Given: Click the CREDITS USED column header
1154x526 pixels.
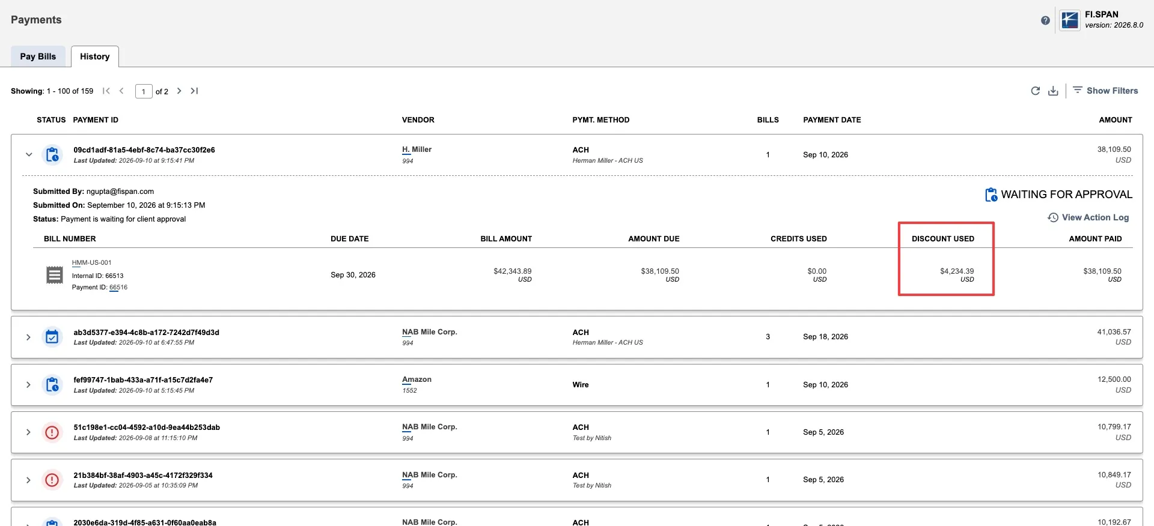Looking at the screenshot, I should [x=799, y=239].
